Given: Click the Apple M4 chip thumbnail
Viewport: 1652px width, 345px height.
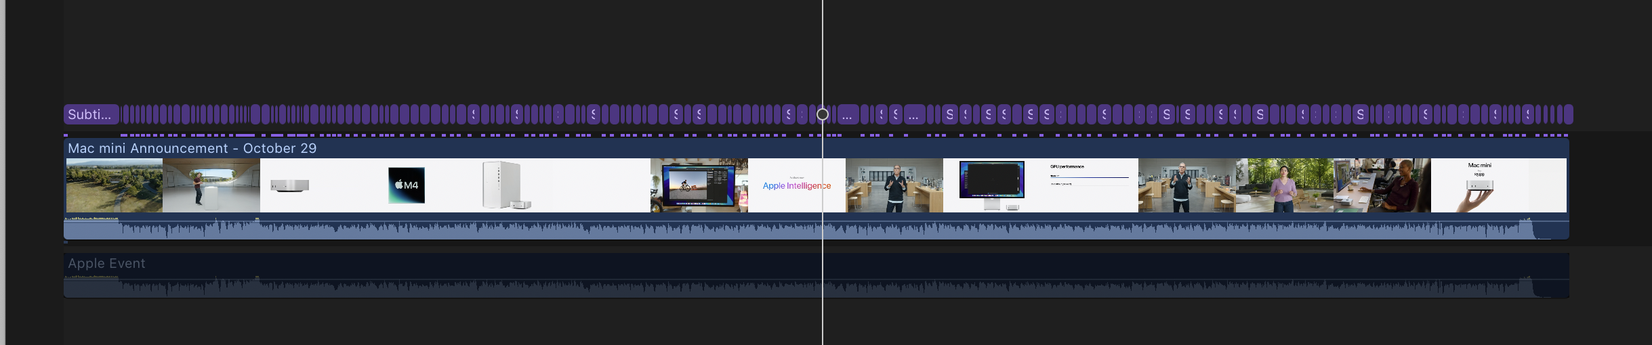Looking at the screenshot, I should [x=407, y=185].
